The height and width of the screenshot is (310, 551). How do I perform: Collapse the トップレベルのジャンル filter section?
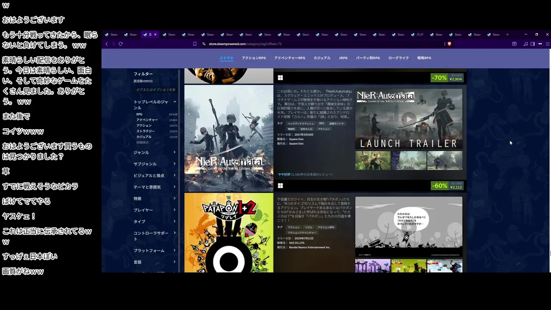point(155,105)
